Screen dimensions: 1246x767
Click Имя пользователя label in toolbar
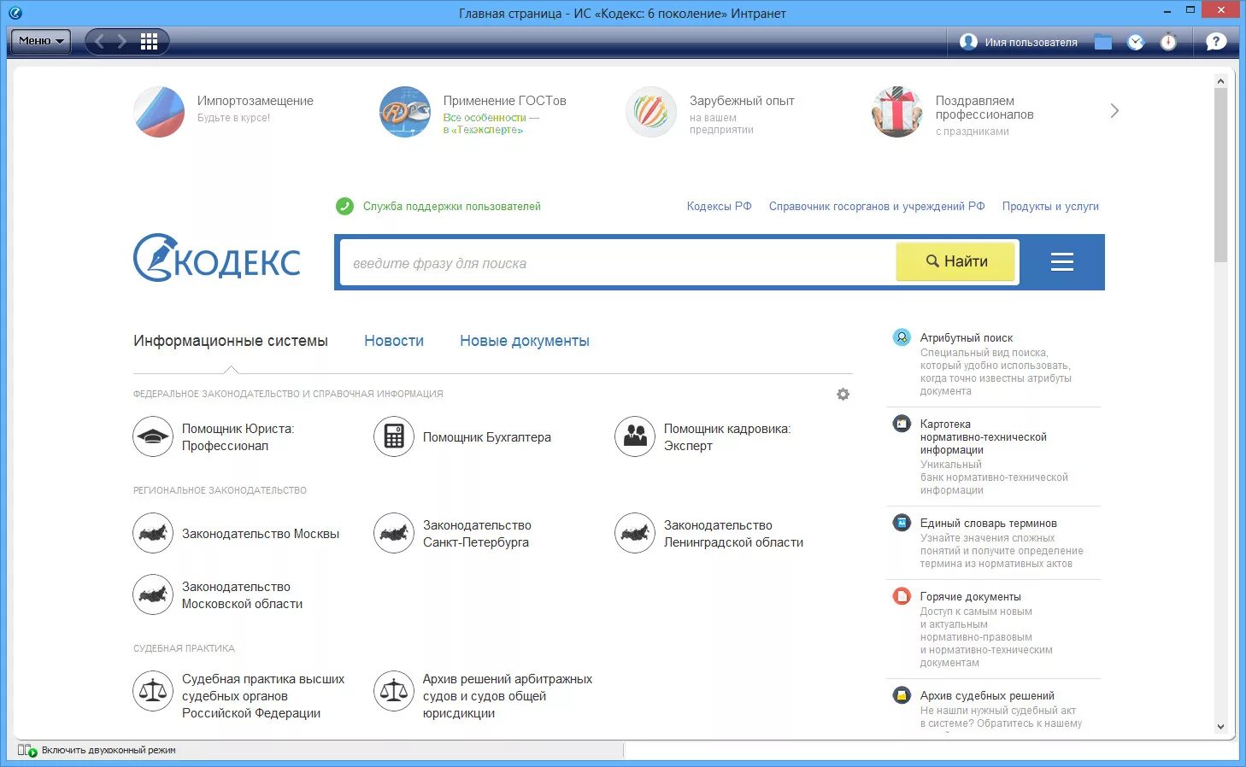click(x=1031, y=43)
